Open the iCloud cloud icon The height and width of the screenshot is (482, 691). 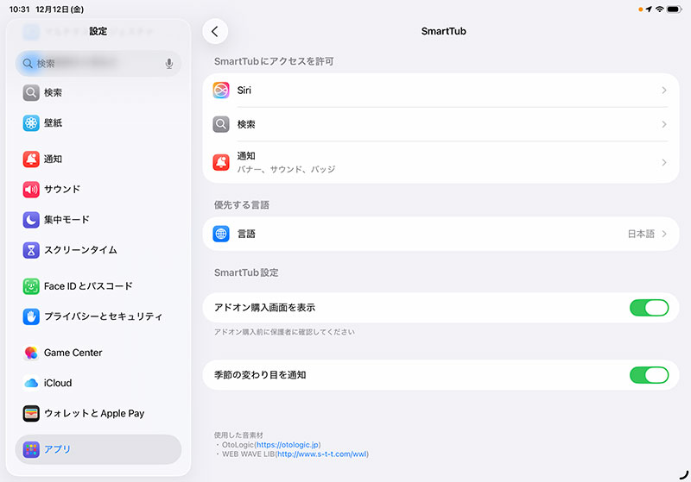pos(31,383)
